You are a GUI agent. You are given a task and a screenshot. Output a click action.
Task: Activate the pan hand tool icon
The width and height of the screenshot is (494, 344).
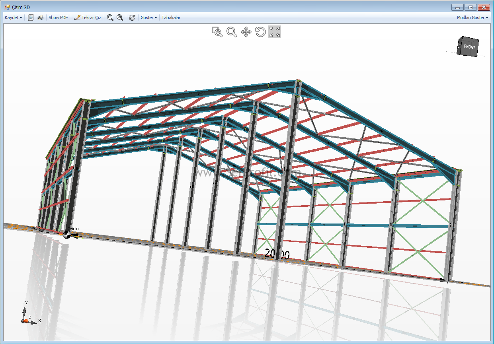pyautogui.click(x=132, y=17)
